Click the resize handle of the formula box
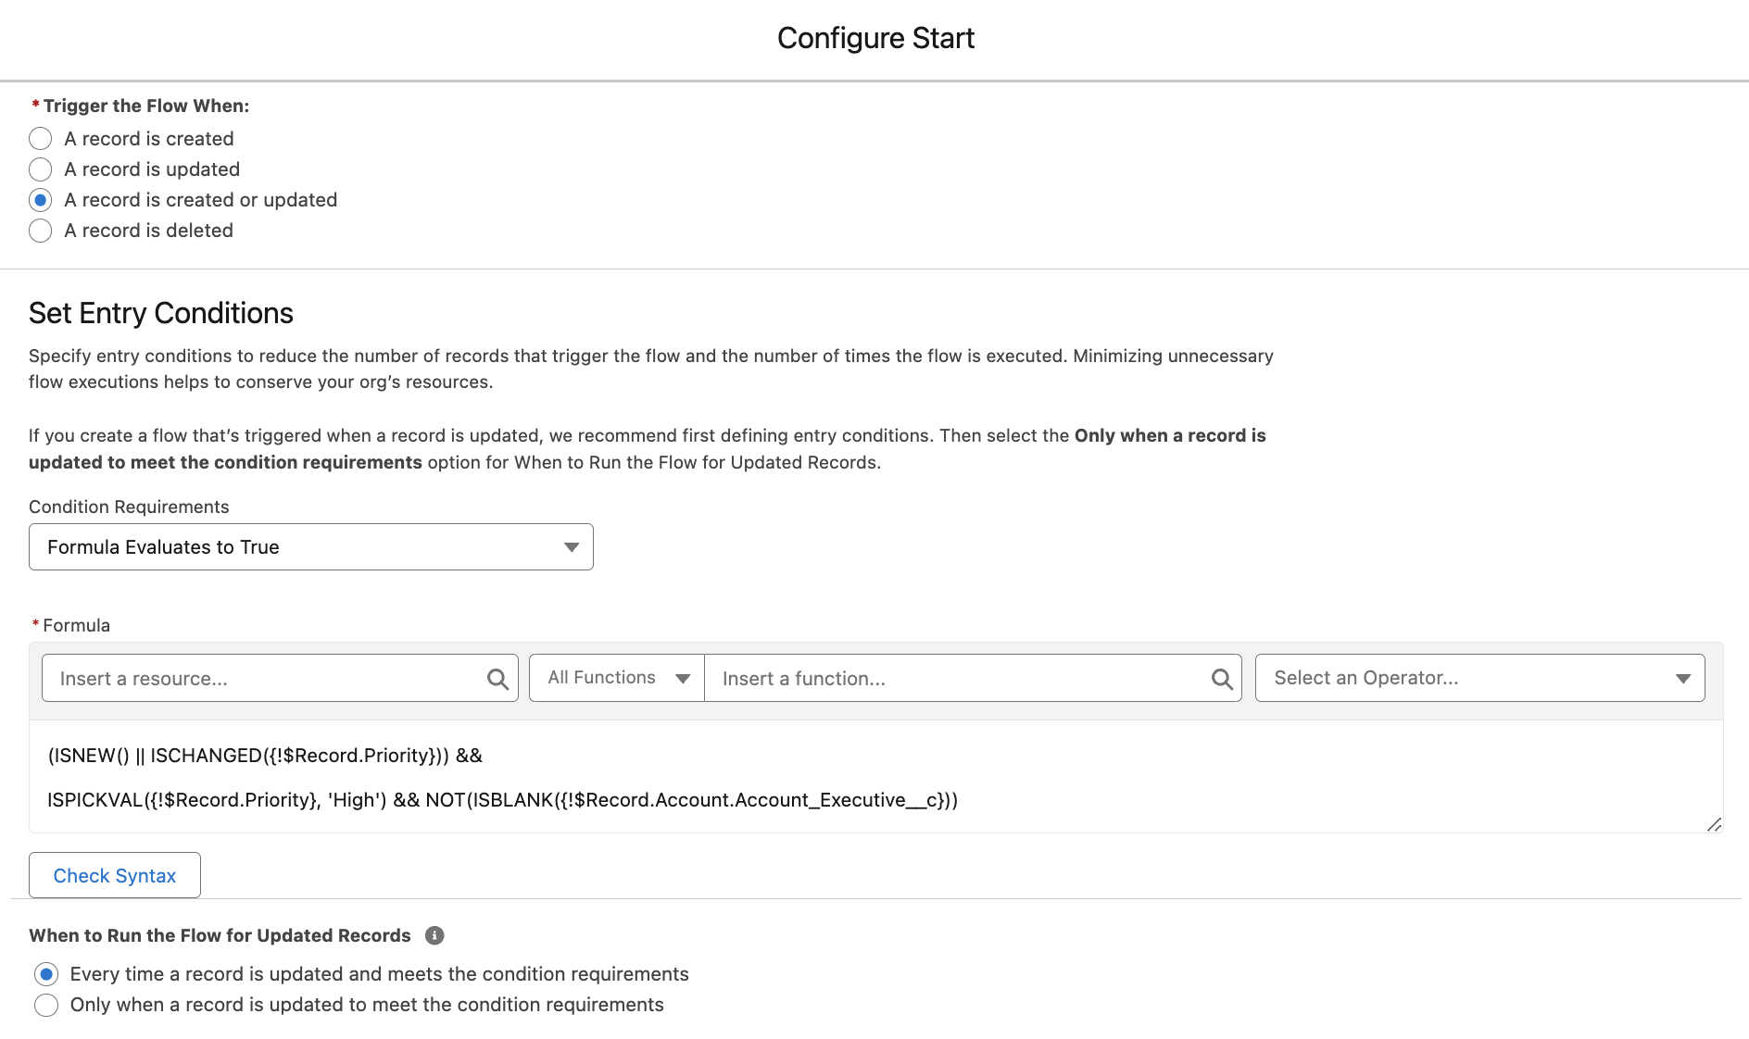1749x1039 pixels. pyautogui.click(x=1714, y=824)
